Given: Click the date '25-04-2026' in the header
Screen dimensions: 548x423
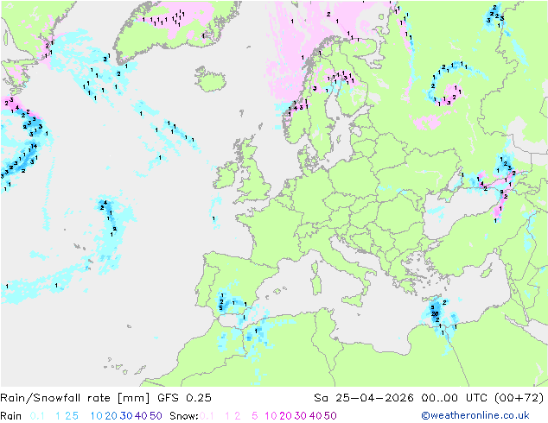Looking at the screenshot, I should 374,398.
